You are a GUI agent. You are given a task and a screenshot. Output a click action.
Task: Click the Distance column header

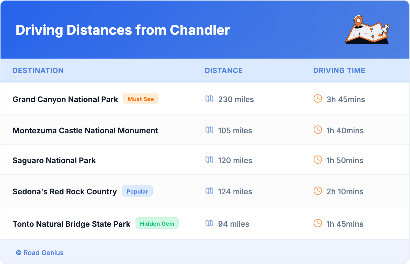(x=224, y=70)
